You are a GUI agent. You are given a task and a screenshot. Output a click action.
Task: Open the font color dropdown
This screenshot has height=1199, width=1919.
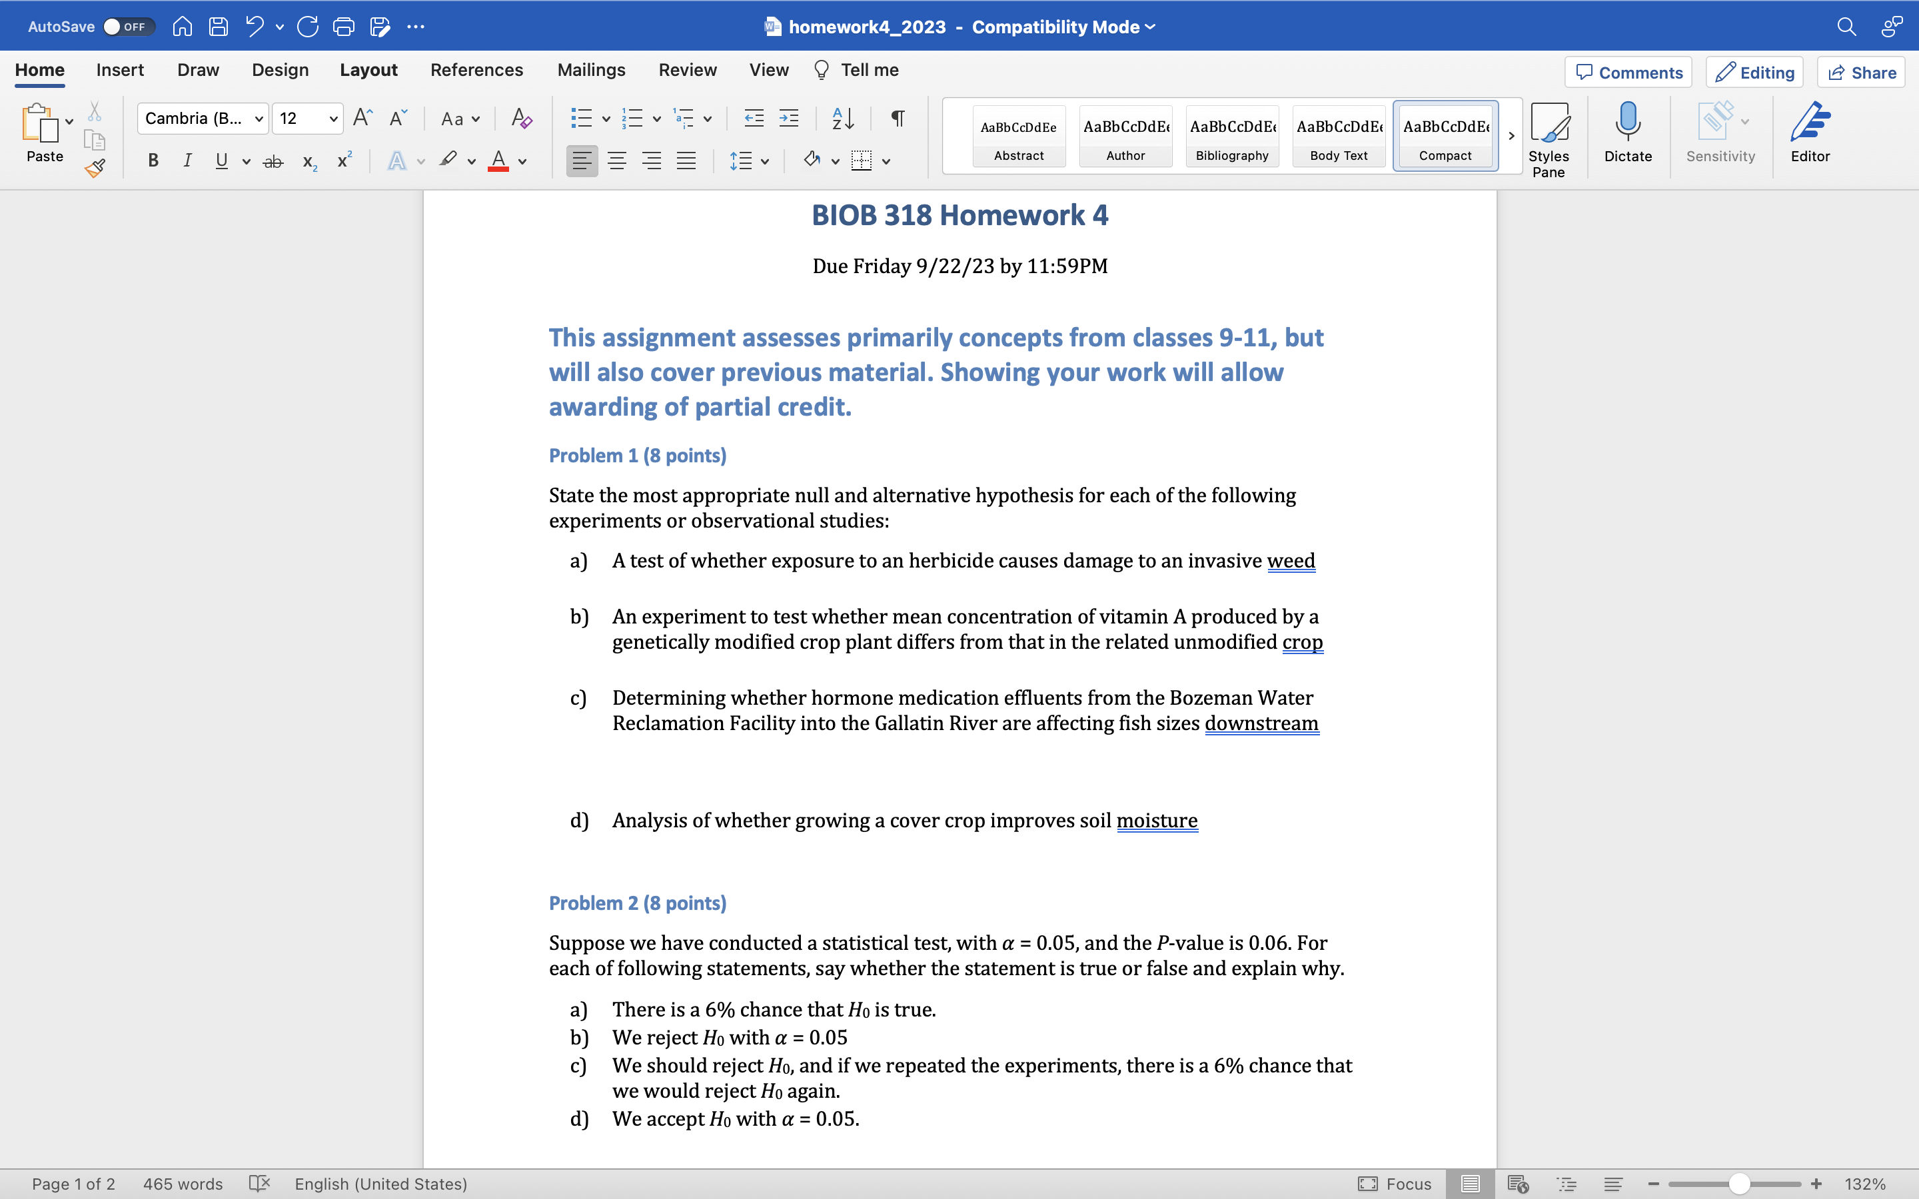click(522, 162)
